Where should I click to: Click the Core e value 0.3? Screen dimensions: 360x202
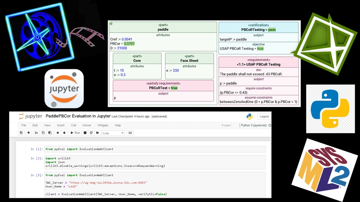pos(123,75)
